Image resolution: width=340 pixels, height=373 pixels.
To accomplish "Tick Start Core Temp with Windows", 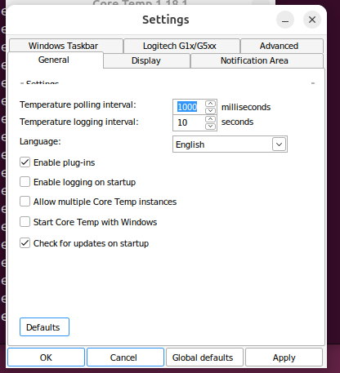I will (25, 222).
